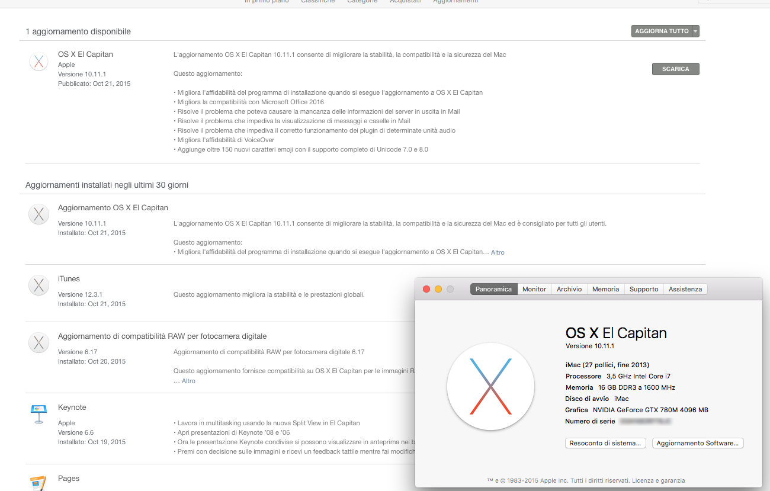
Task: Show the Supporto tab
Action: click(x=644, y=289)
